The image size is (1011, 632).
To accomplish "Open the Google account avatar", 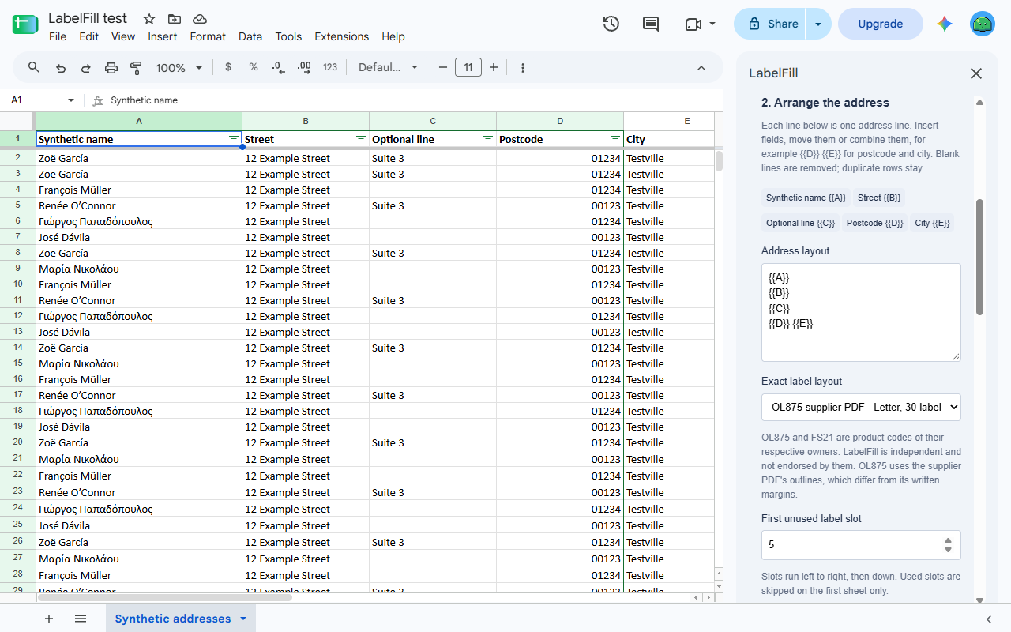I will tap(983, 24).
